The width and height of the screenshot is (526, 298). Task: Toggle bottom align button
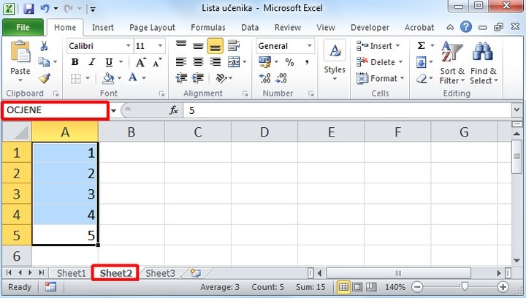pos(215,46)
